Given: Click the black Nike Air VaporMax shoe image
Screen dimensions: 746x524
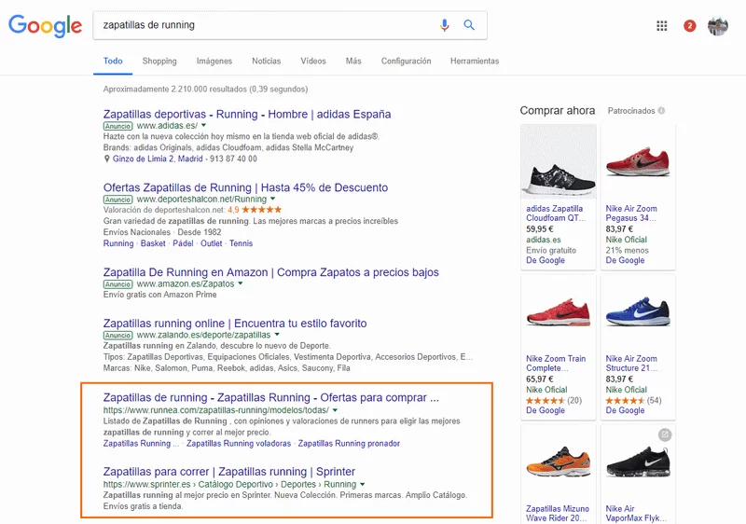Looking at the screenshot, I should [x=638, y=462].
